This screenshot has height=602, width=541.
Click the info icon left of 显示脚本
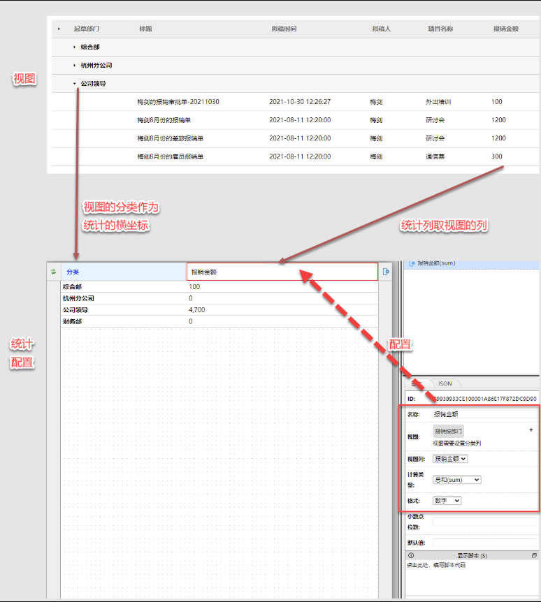tap(410, 555)
